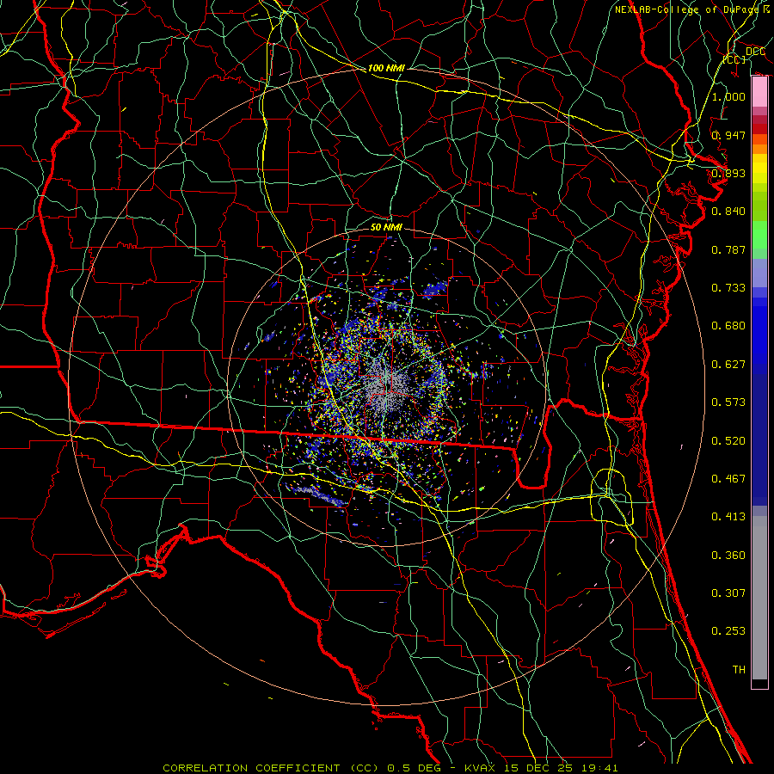The width and height of the screenshot is (774, 774).
Task: Click the 0.840 scale value
Action: pos(728,212)
